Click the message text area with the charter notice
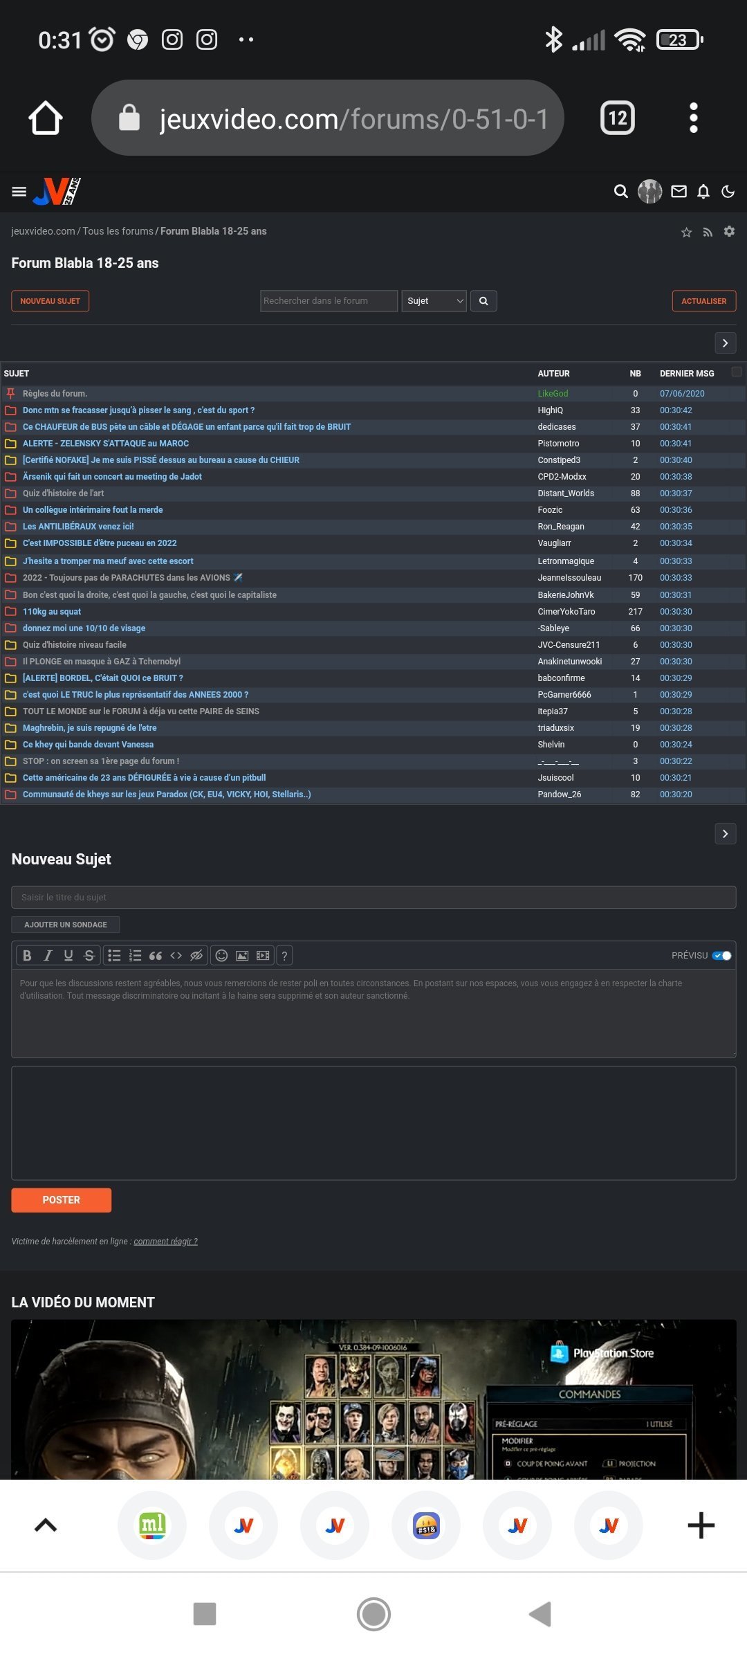Image resolution: width=747 pixels, height=1661 pixels. click(x=373, y=1013)
